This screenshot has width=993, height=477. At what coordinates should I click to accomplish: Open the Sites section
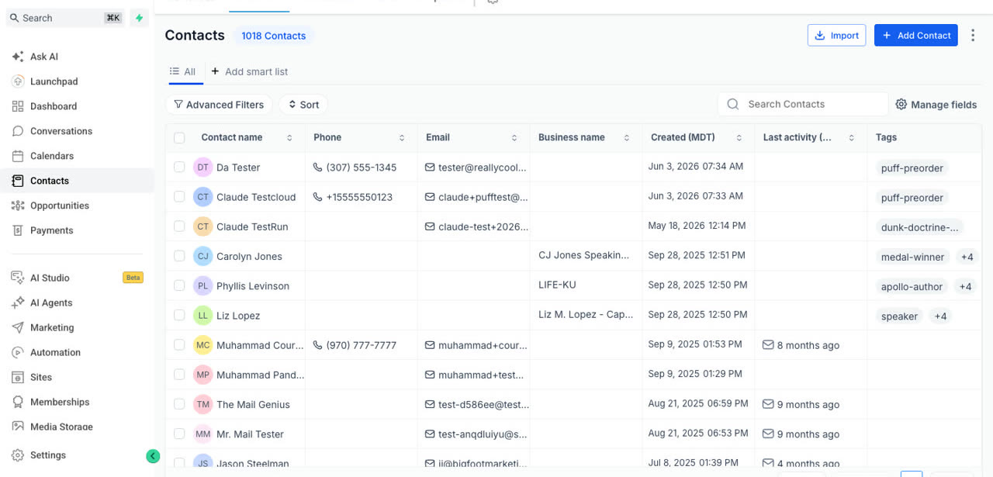coord(41,377)
